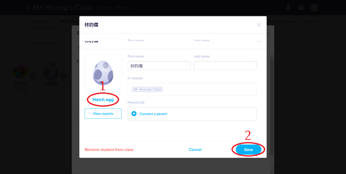Select the 林昀儒 student avatar in classroom
346x174 pixels.
point(51,71)
